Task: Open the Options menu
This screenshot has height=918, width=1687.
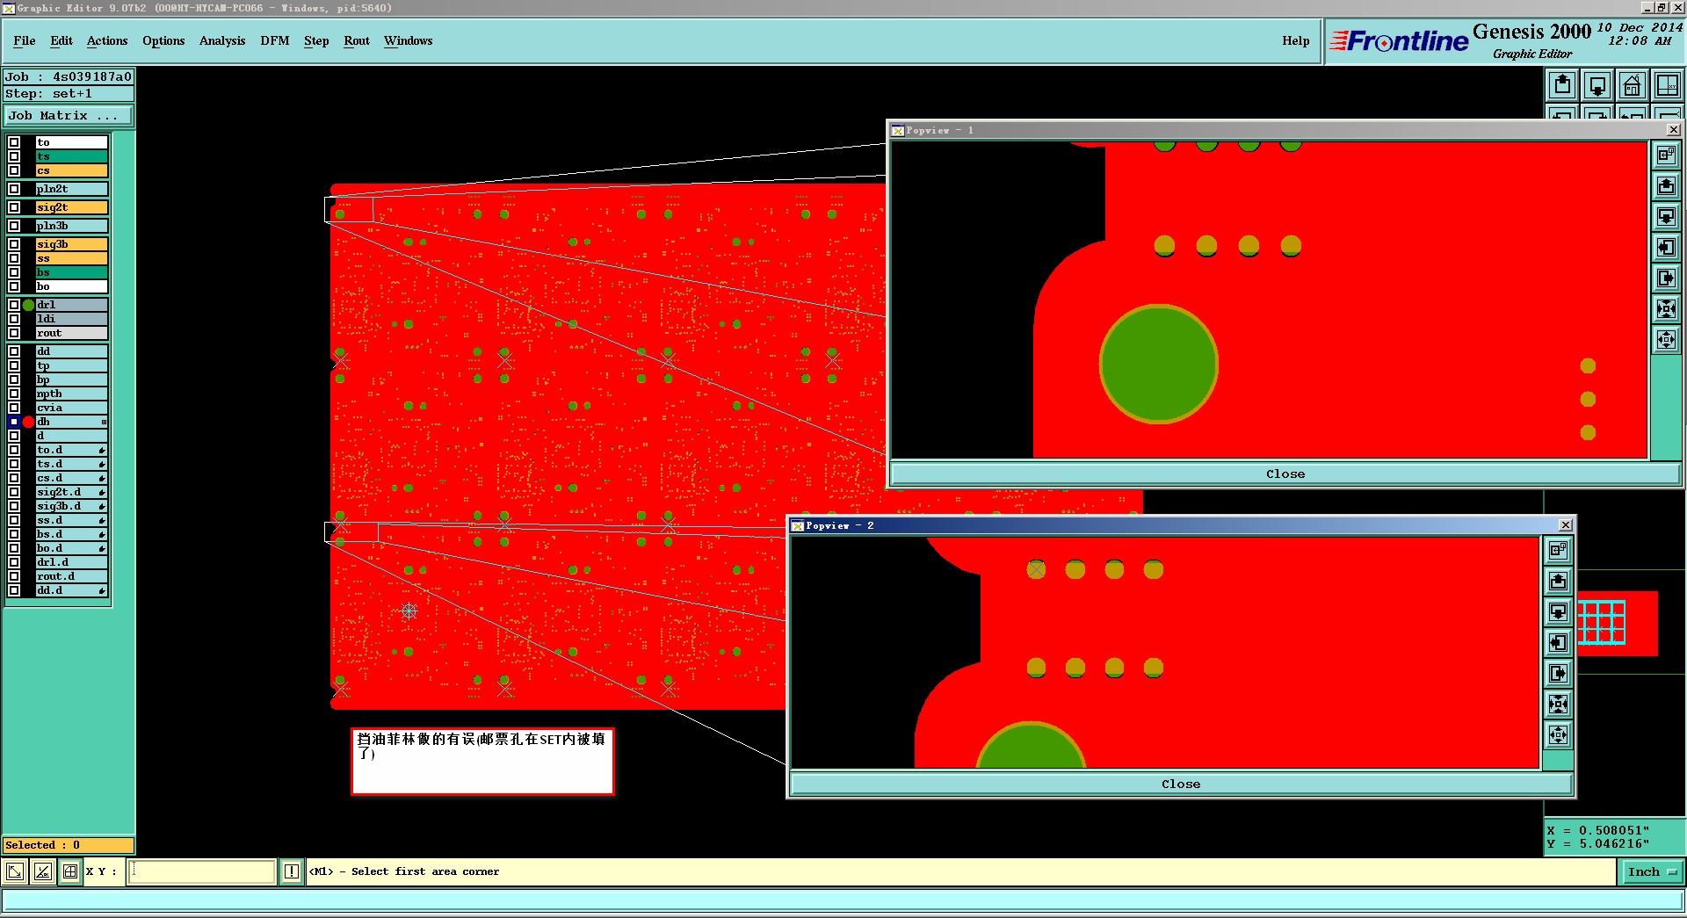Action: coord(163,40)
